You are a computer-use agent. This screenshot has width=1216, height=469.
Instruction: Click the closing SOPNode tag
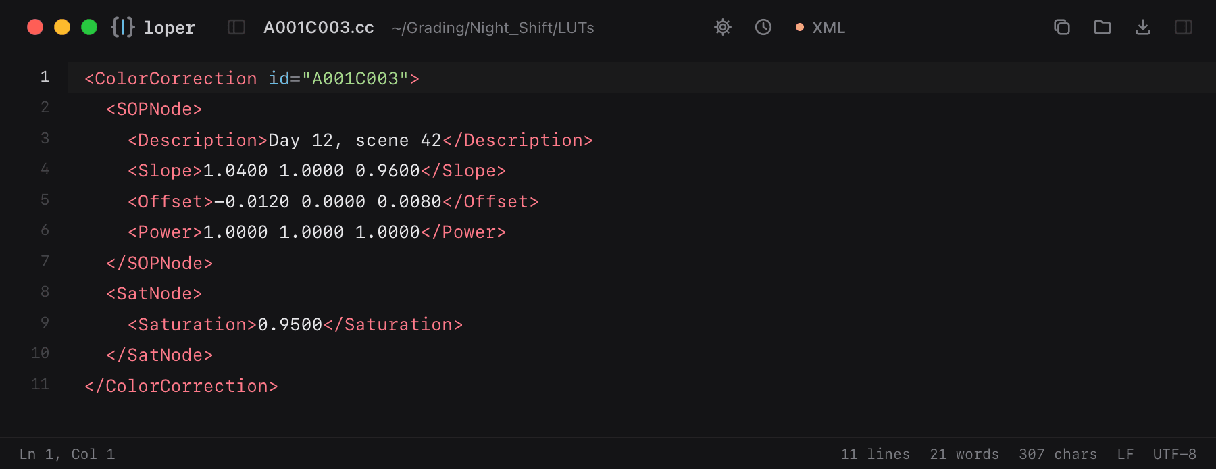click(159, 263)
